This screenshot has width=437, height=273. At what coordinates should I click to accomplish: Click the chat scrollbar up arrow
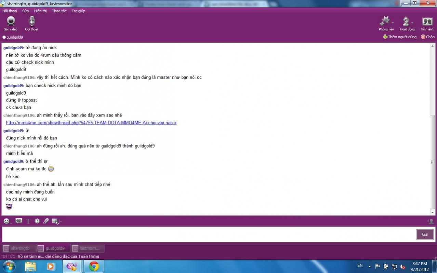point(433,46)
